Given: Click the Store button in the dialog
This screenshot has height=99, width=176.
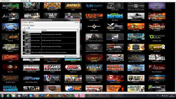Looking at the screenshot, I should (77, 23).
